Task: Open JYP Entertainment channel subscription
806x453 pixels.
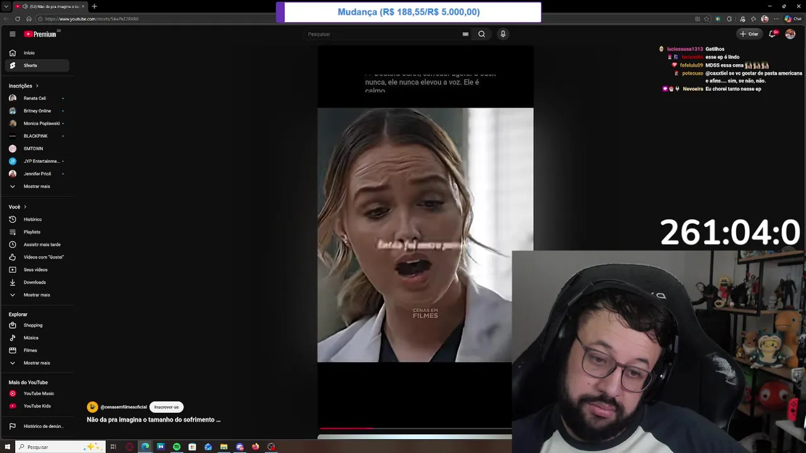Action: (37, 161)
